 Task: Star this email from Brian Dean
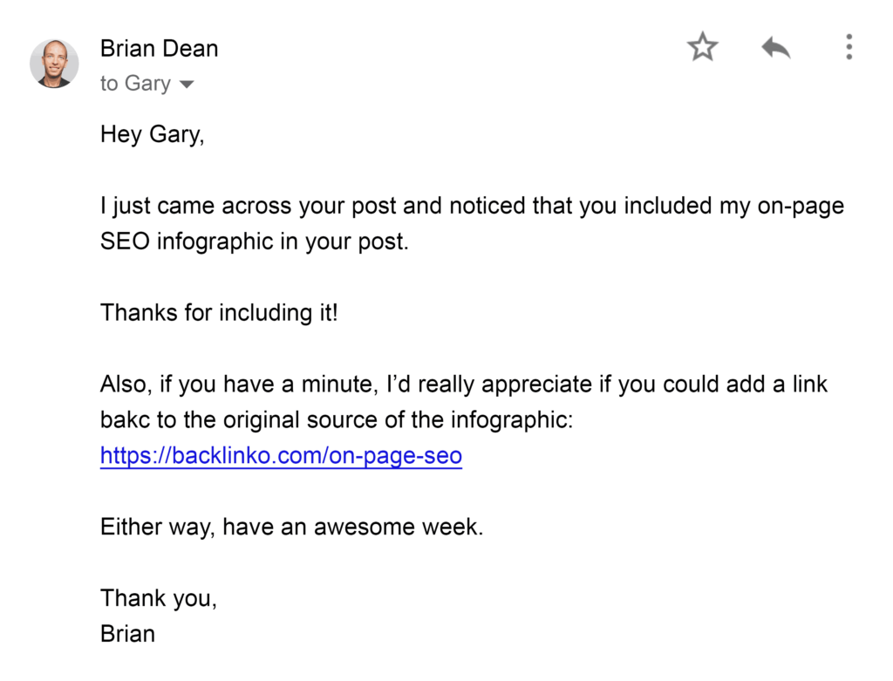[x=702, y=47]
